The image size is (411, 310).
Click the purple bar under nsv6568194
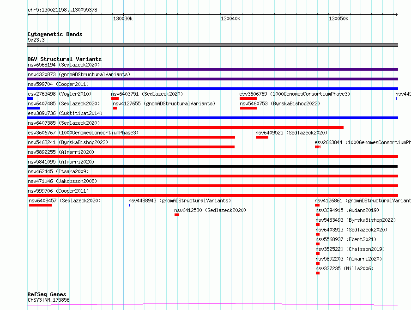pyautogui.click(x=212, y=69)
